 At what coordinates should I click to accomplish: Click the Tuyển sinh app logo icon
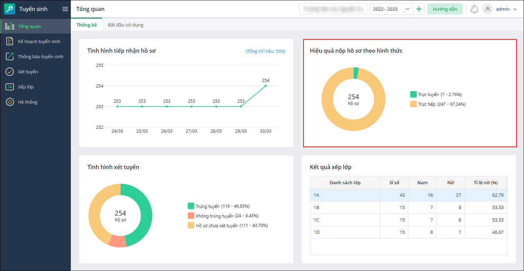coord(10,9)
